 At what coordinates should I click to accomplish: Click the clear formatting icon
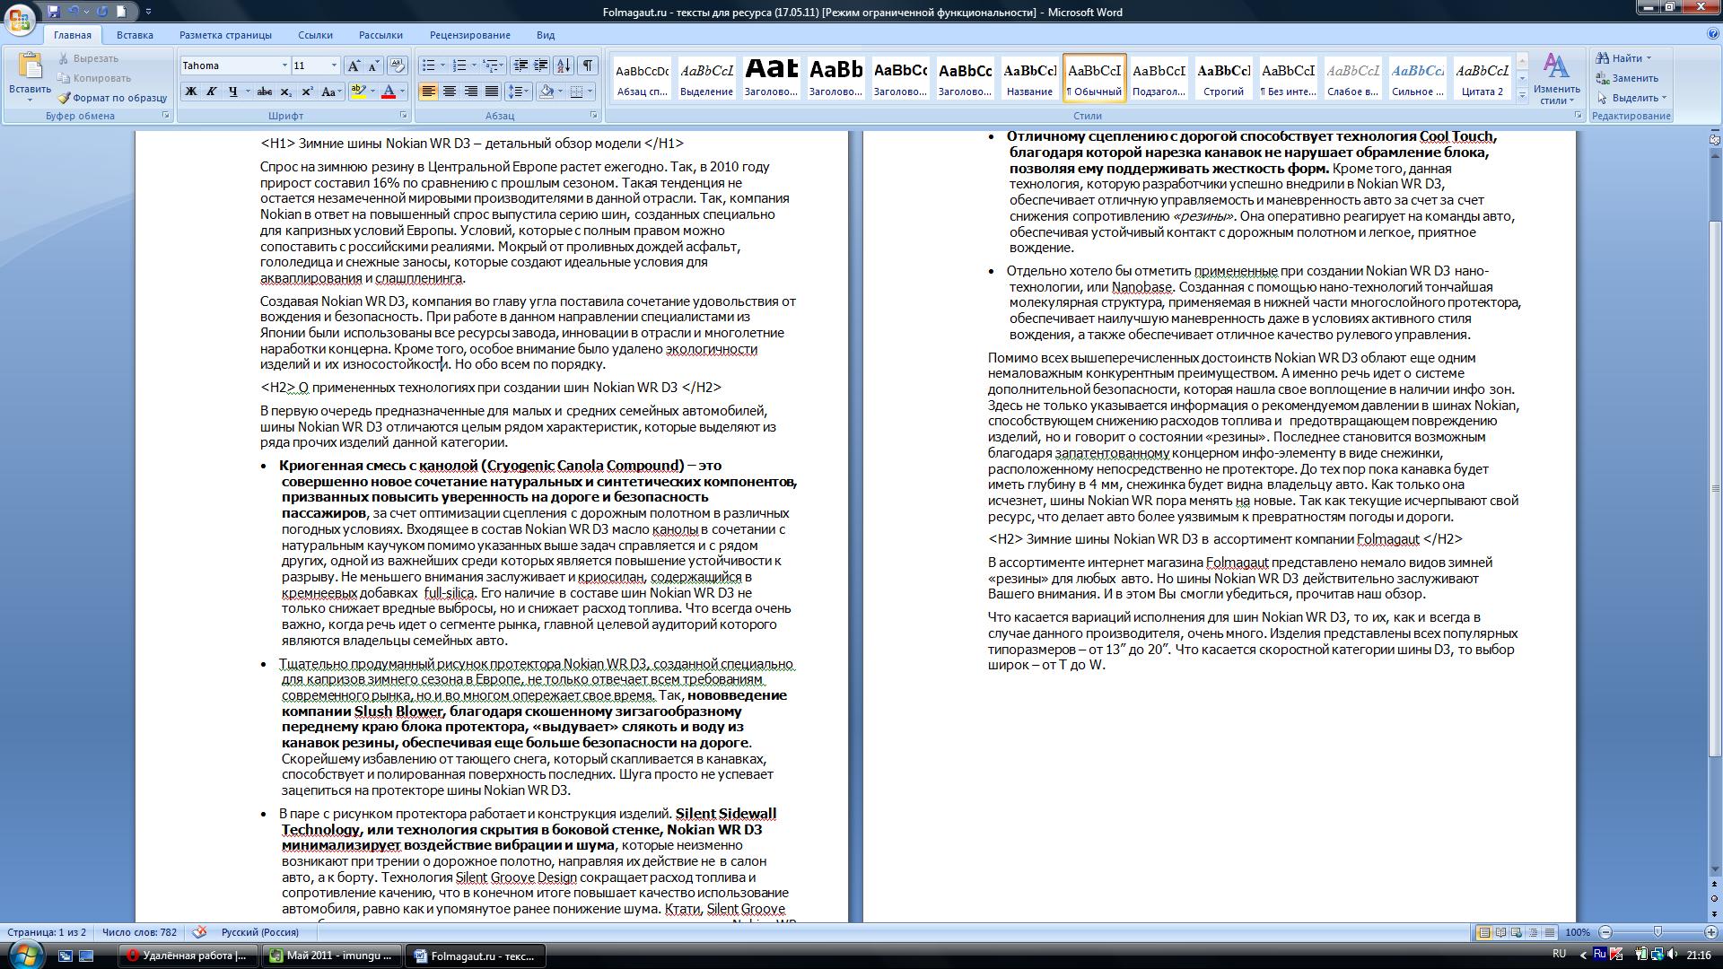click(x=397, y=65)
